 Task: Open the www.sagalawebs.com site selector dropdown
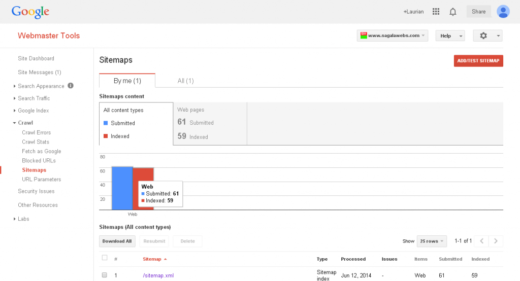(393, 36)
